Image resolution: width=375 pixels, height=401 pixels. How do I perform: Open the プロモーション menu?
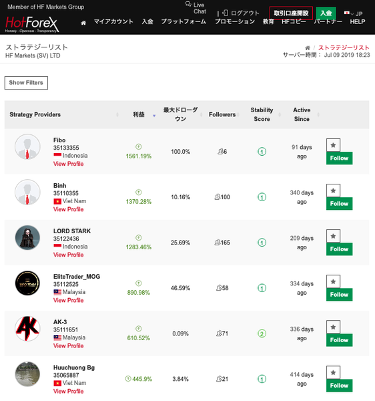click(235, 22)
